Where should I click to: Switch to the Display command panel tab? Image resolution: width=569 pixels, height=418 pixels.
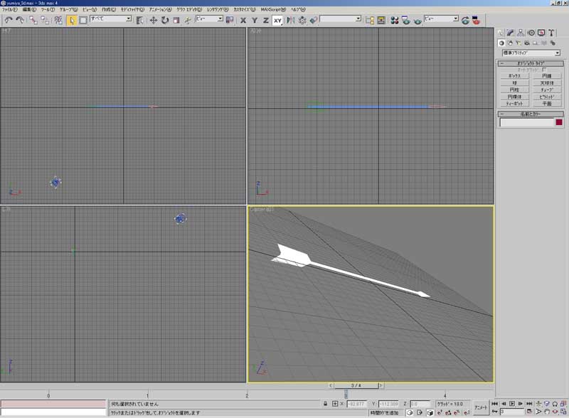541,33
